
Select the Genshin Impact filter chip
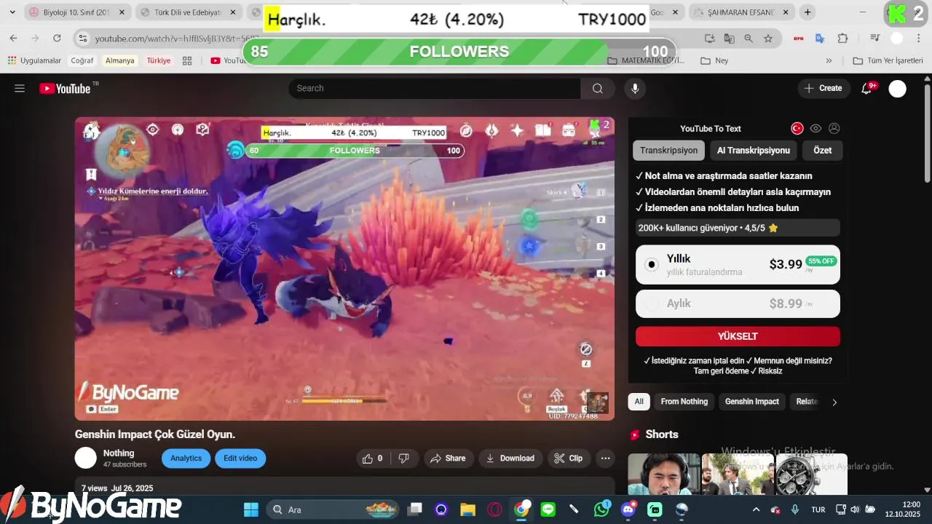pos(751,402)
